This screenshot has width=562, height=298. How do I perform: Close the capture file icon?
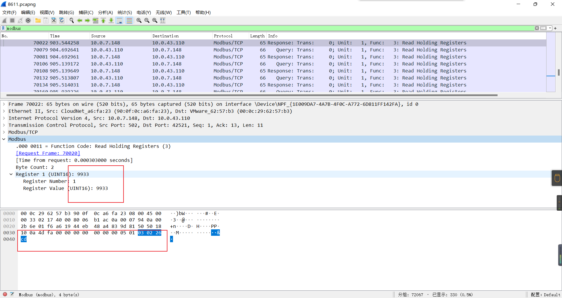click(x=54, y=20)
